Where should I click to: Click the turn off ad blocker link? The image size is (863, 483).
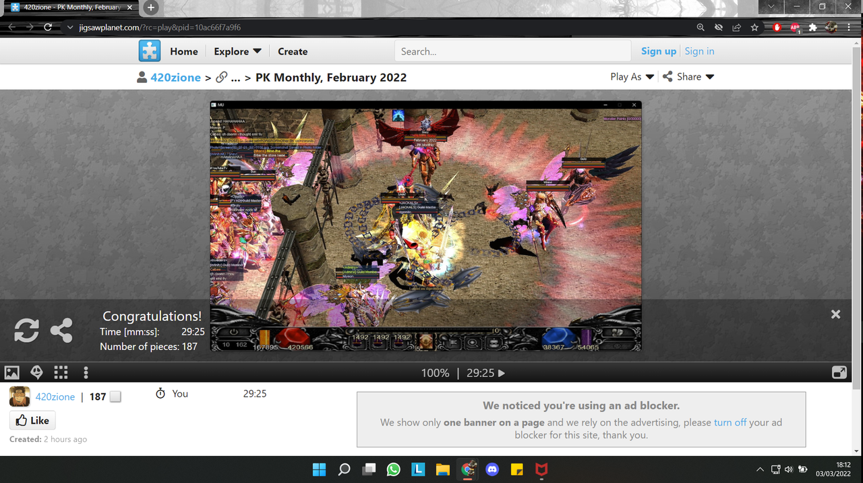pos(730,422)
